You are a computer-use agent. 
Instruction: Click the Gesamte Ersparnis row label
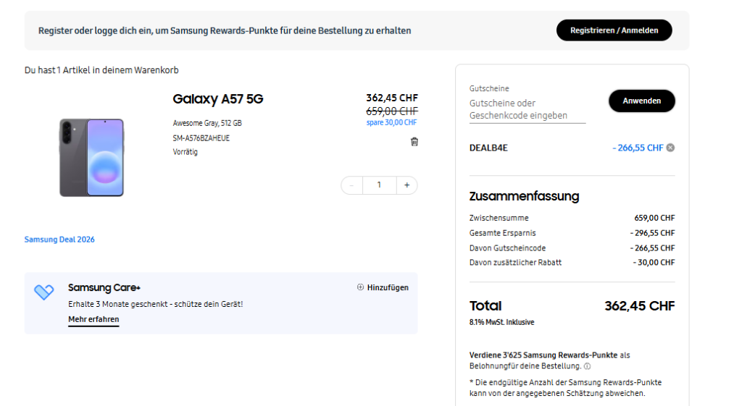pyautogui.click(x=503, y=233)
